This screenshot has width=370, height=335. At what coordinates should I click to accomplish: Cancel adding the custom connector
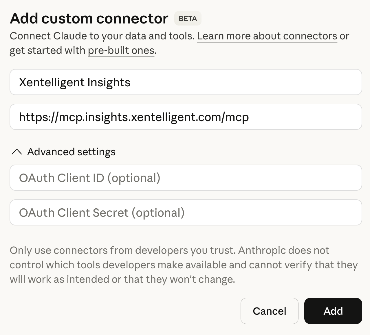tap(269, 311)
